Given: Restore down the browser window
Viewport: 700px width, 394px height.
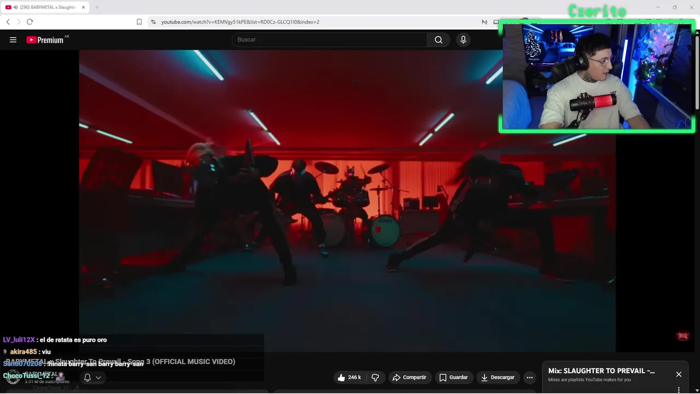Looking at the screenshot, I should [674, 7].
